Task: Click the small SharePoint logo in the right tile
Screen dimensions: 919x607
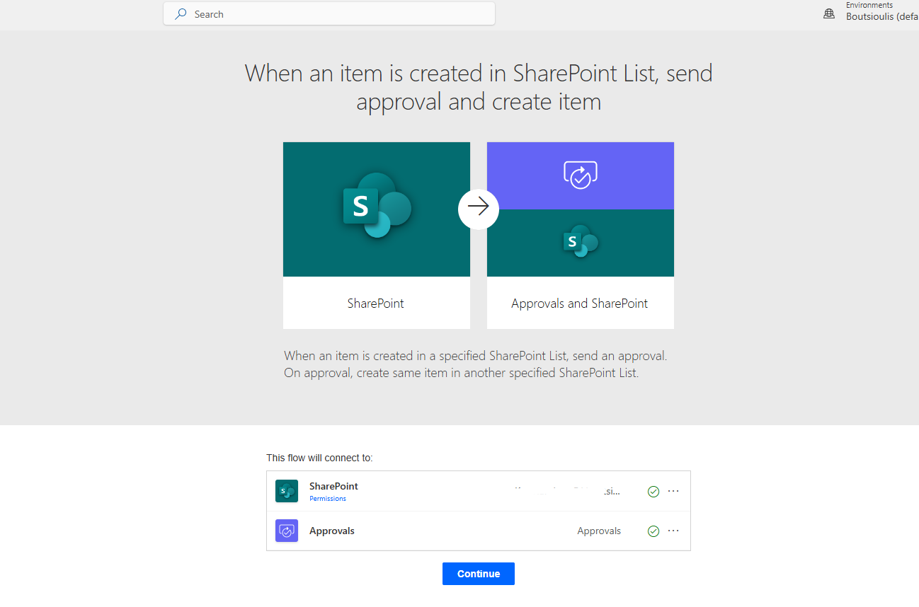Action: point(581,242)
